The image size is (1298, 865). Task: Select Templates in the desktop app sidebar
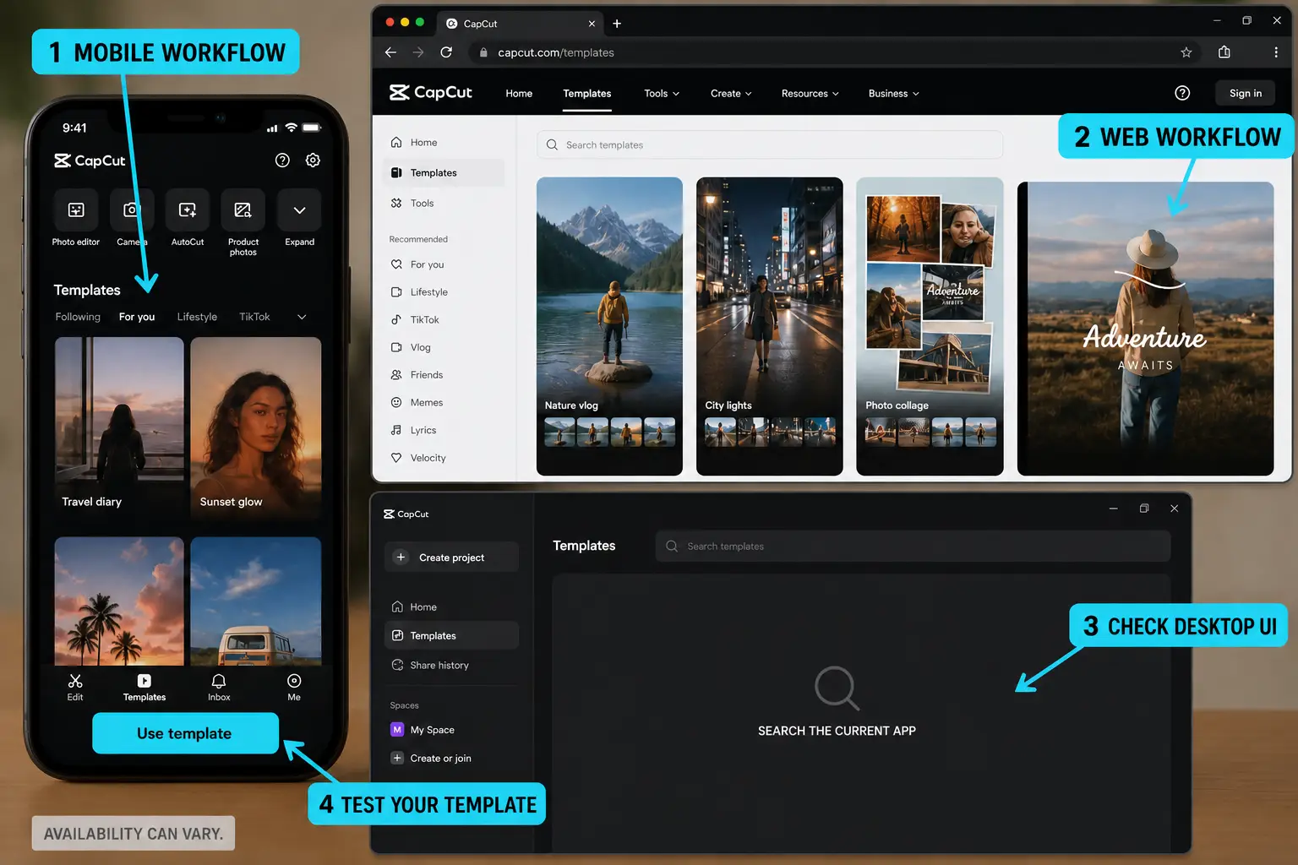[451, 635]
